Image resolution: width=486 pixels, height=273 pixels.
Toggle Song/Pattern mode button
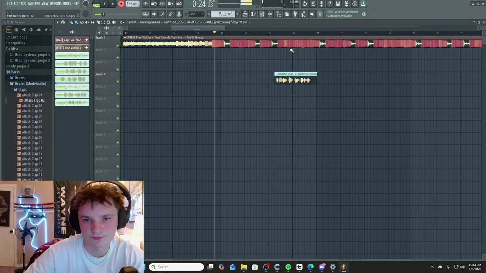(96, 4)
